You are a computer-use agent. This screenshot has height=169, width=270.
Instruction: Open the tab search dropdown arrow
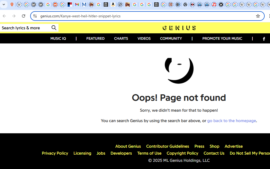point(4,5)
